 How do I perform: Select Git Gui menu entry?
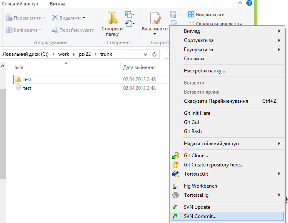227,122
